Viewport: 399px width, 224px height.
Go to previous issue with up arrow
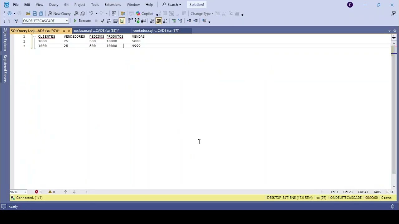point(65,192)
